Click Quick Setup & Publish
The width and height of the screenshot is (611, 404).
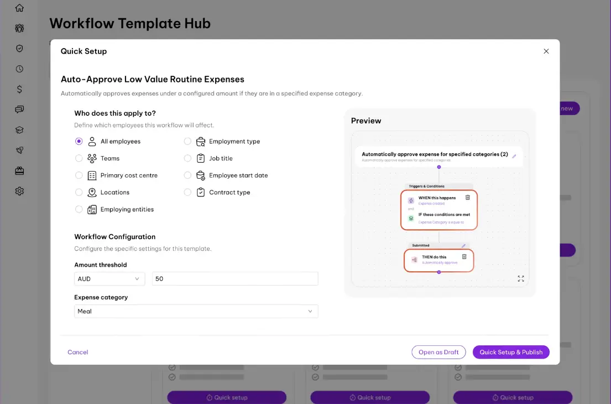[x=510, y=352]
